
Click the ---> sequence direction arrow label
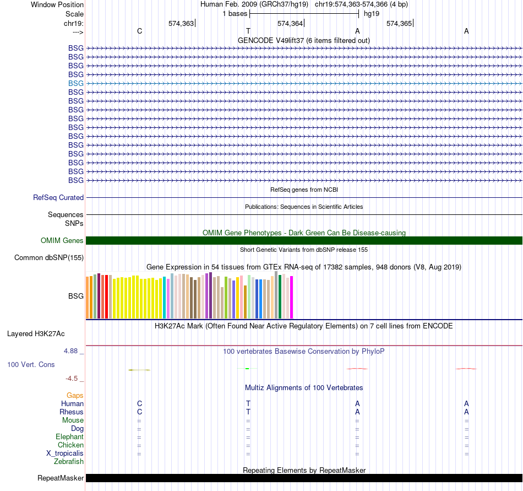coord(78,32)
